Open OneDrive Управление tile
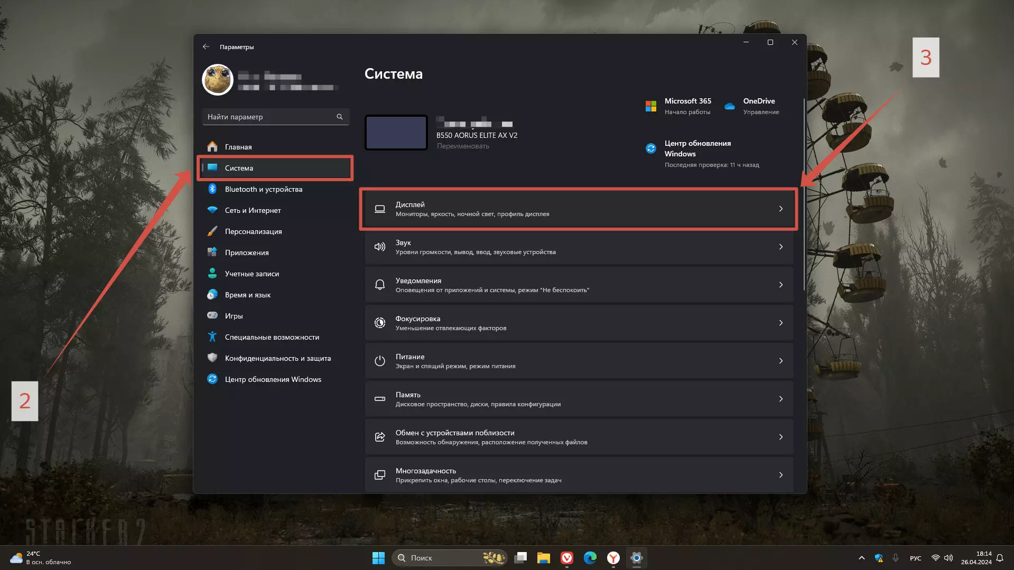Screen dimensions: 1014x570 (x=753, y=106)
